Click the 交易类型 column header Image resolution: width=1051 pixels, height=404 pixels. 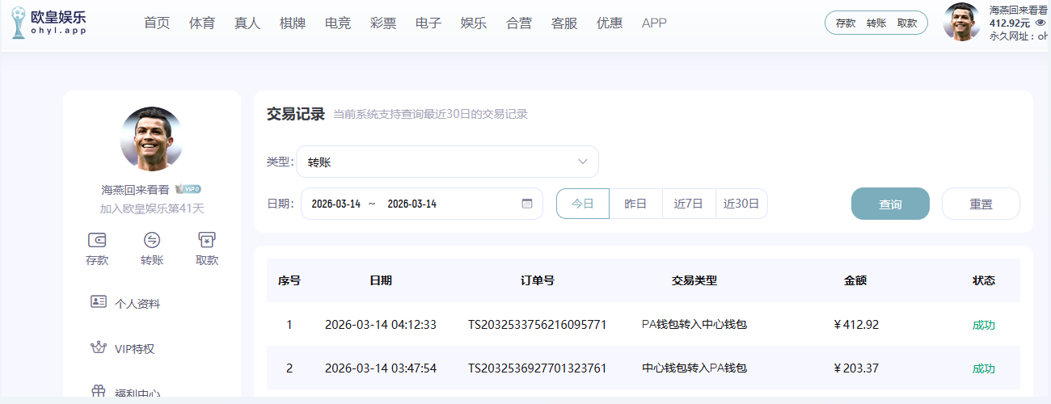[x=694, y=280]
